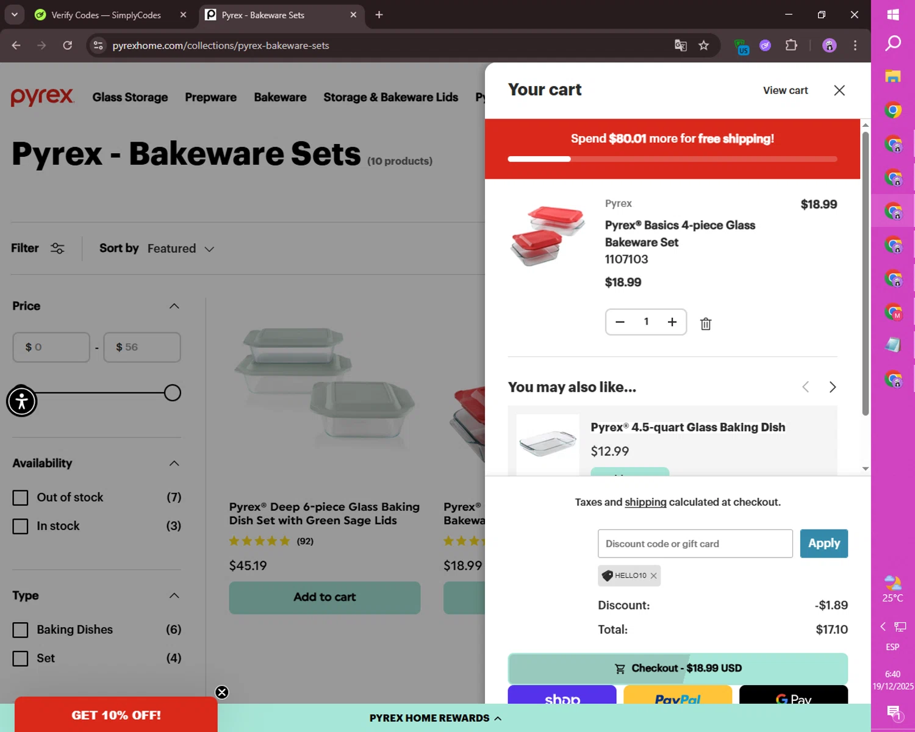Show previous recommended product arrow

click(x=805, y=387)
